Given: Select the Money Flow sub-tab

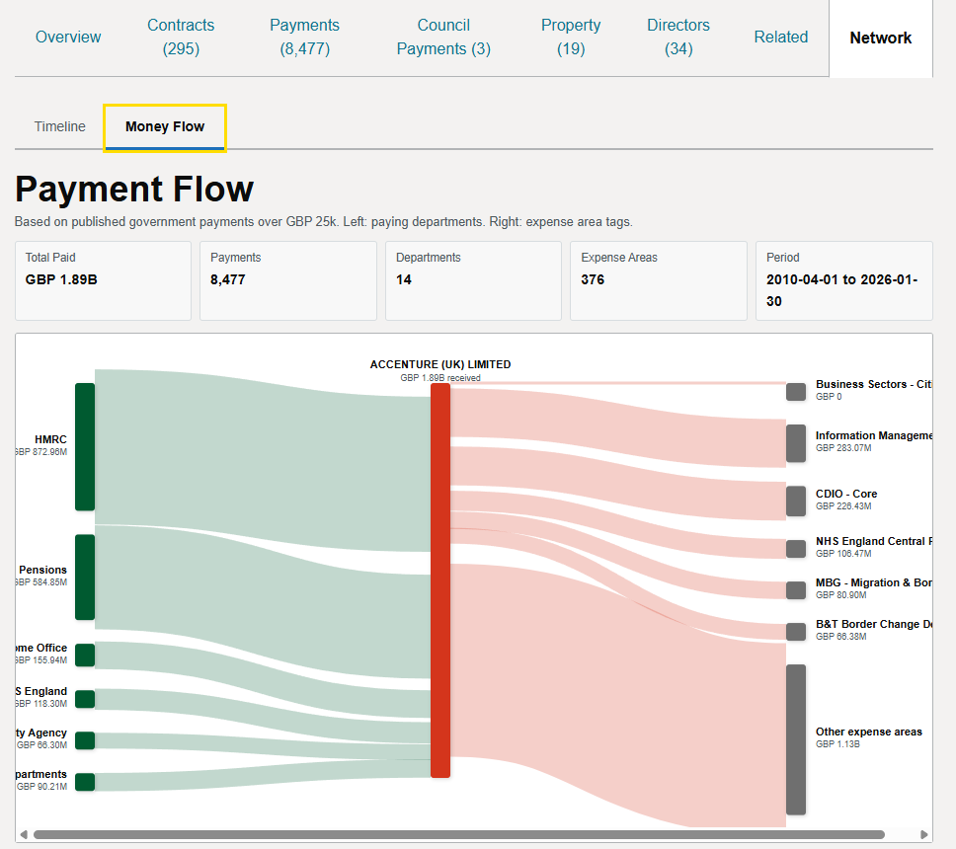Looking at the screenshot, I should coord(165,127).
